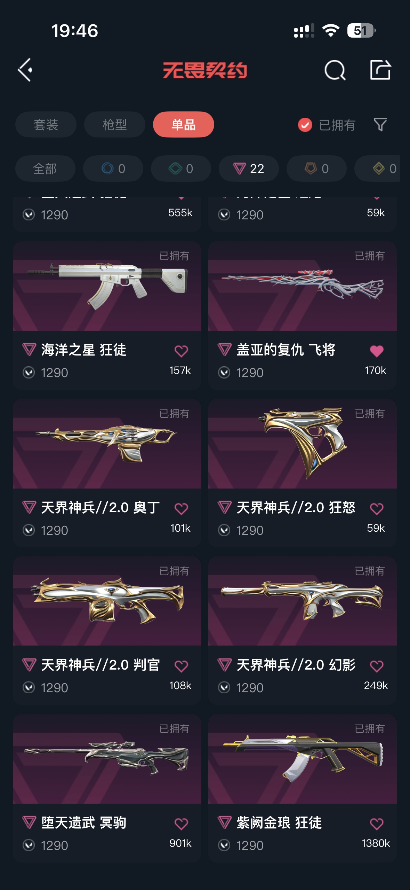Tap heart on 紫阙金琅 狂徒
410x890 pixels.
[376, 824]
